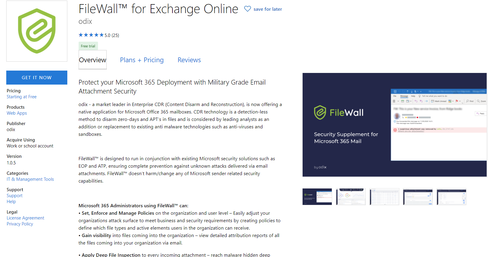The width and height of the screenshot is (495, 257).
Task: Select the third table view thumbnail
Action: pyautogui.click(x=385, y=197)
